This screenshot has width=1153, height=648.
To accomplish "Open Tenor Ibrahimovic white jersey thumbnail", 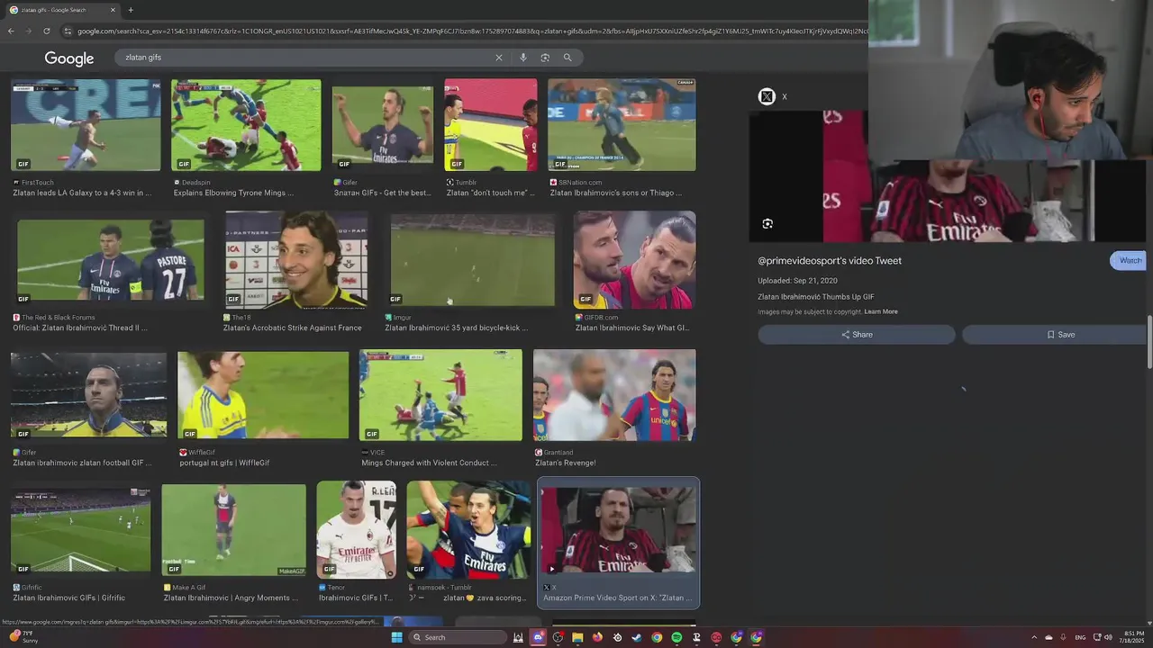I will tap(356, 530).
